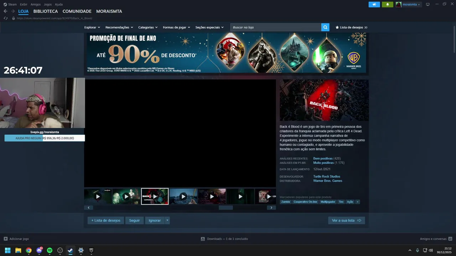Select the Zumbis tag
The image size is (456, 256).
point(286,202)
